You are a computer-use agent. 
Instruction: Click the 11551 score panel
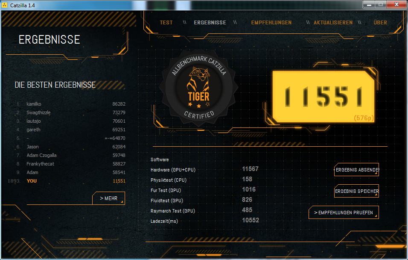click(x=323, y=97)
